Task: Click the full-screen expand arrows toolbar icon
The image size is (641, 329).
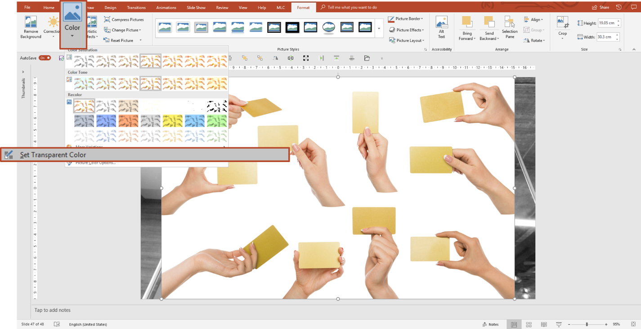Action: [x=306, y=58]
